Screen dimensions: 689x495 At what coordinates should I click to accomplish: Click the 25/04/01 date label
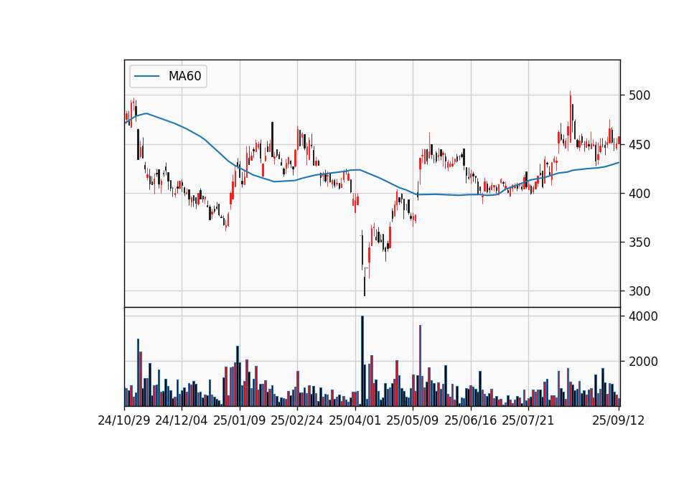355,420
